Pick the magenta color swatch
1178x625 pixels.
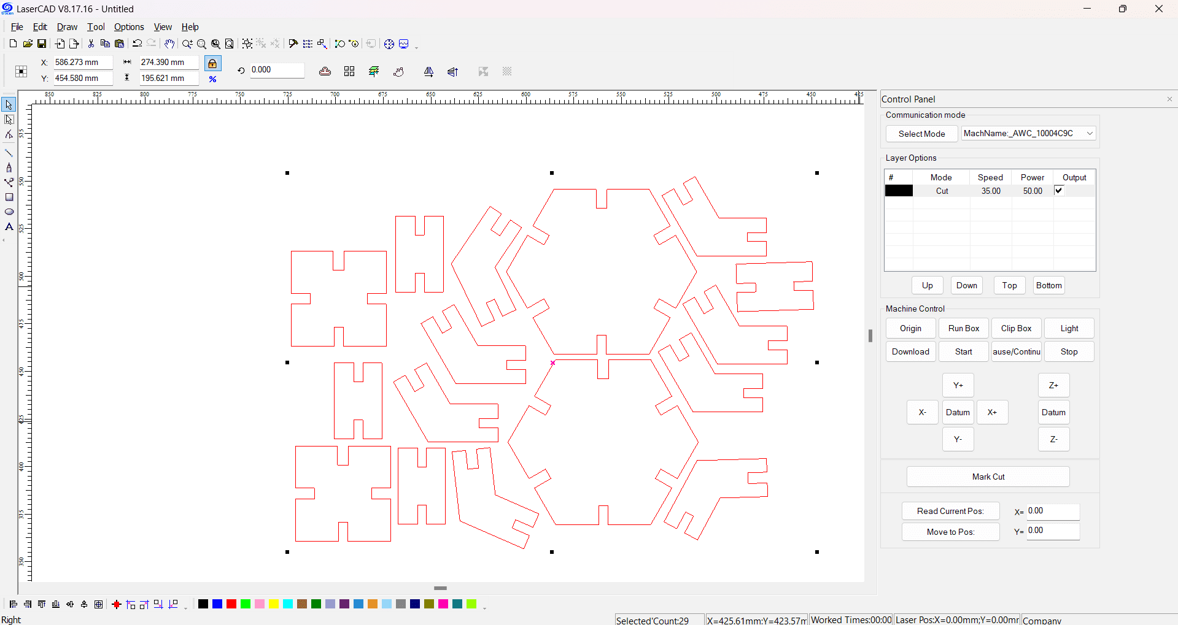click(x=443, y=604)
